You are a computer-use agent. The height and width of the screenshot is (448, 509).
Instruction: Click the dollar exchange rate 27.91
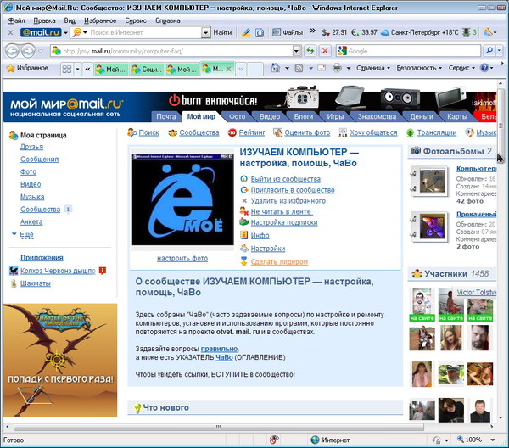tap(334, 32)
